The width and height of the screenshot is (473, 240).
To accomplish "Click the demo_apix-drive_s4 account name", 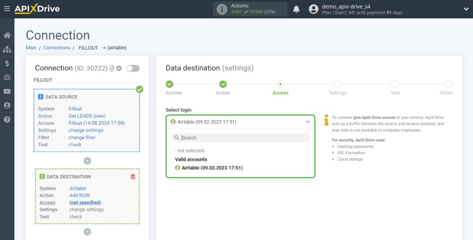I will point(346,7).
